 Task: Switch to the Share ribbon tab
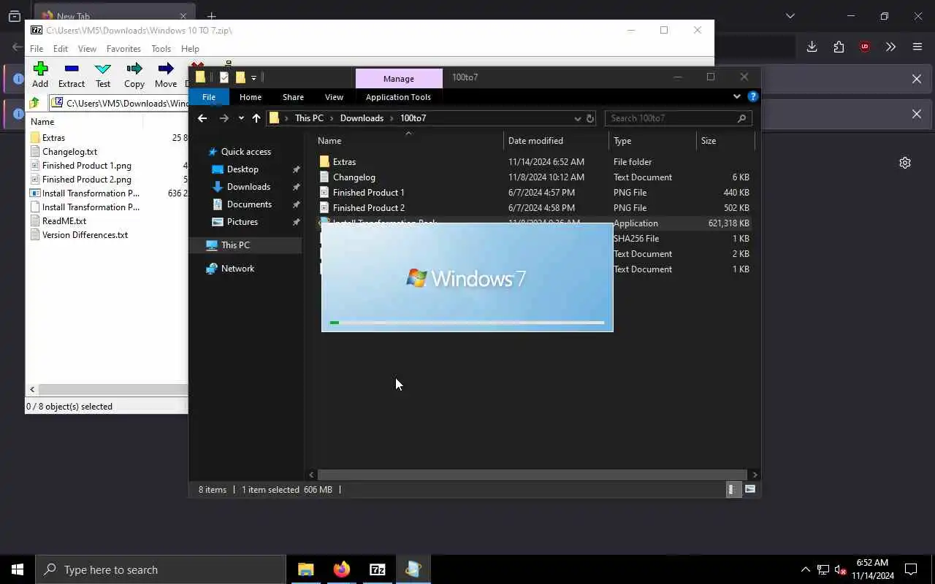pos(293,97)
